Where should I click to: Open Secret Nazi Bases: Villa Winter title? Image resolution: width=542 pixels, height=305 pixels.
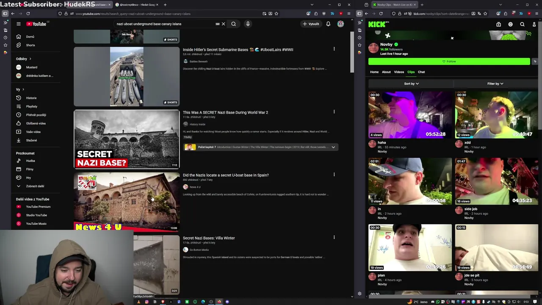[209, 238]
